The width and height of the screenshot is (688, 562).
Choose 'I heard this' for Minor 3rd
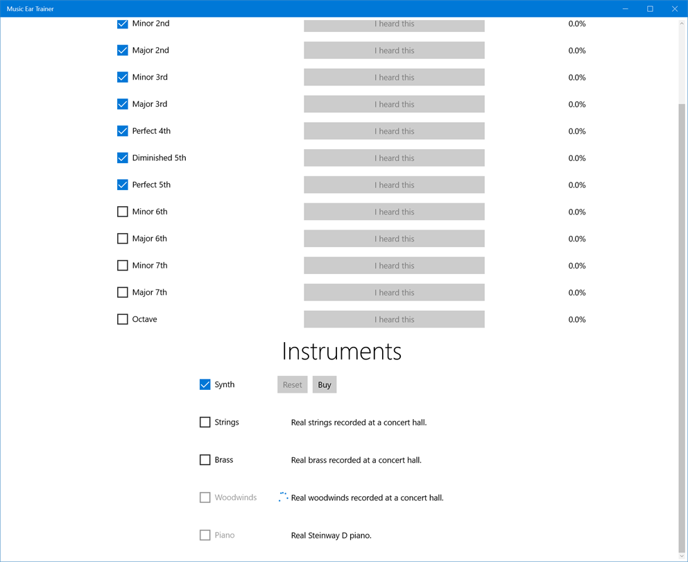[394, 77]
